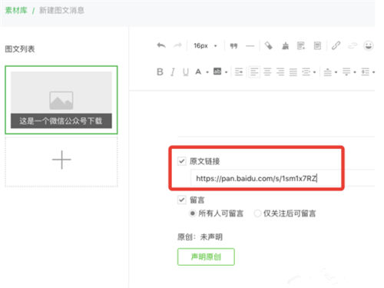Insert a horizontal divider line
Image resolution: width=384 pixels, height=288 pixels.
pyautogui.click(x=250, y=46)
